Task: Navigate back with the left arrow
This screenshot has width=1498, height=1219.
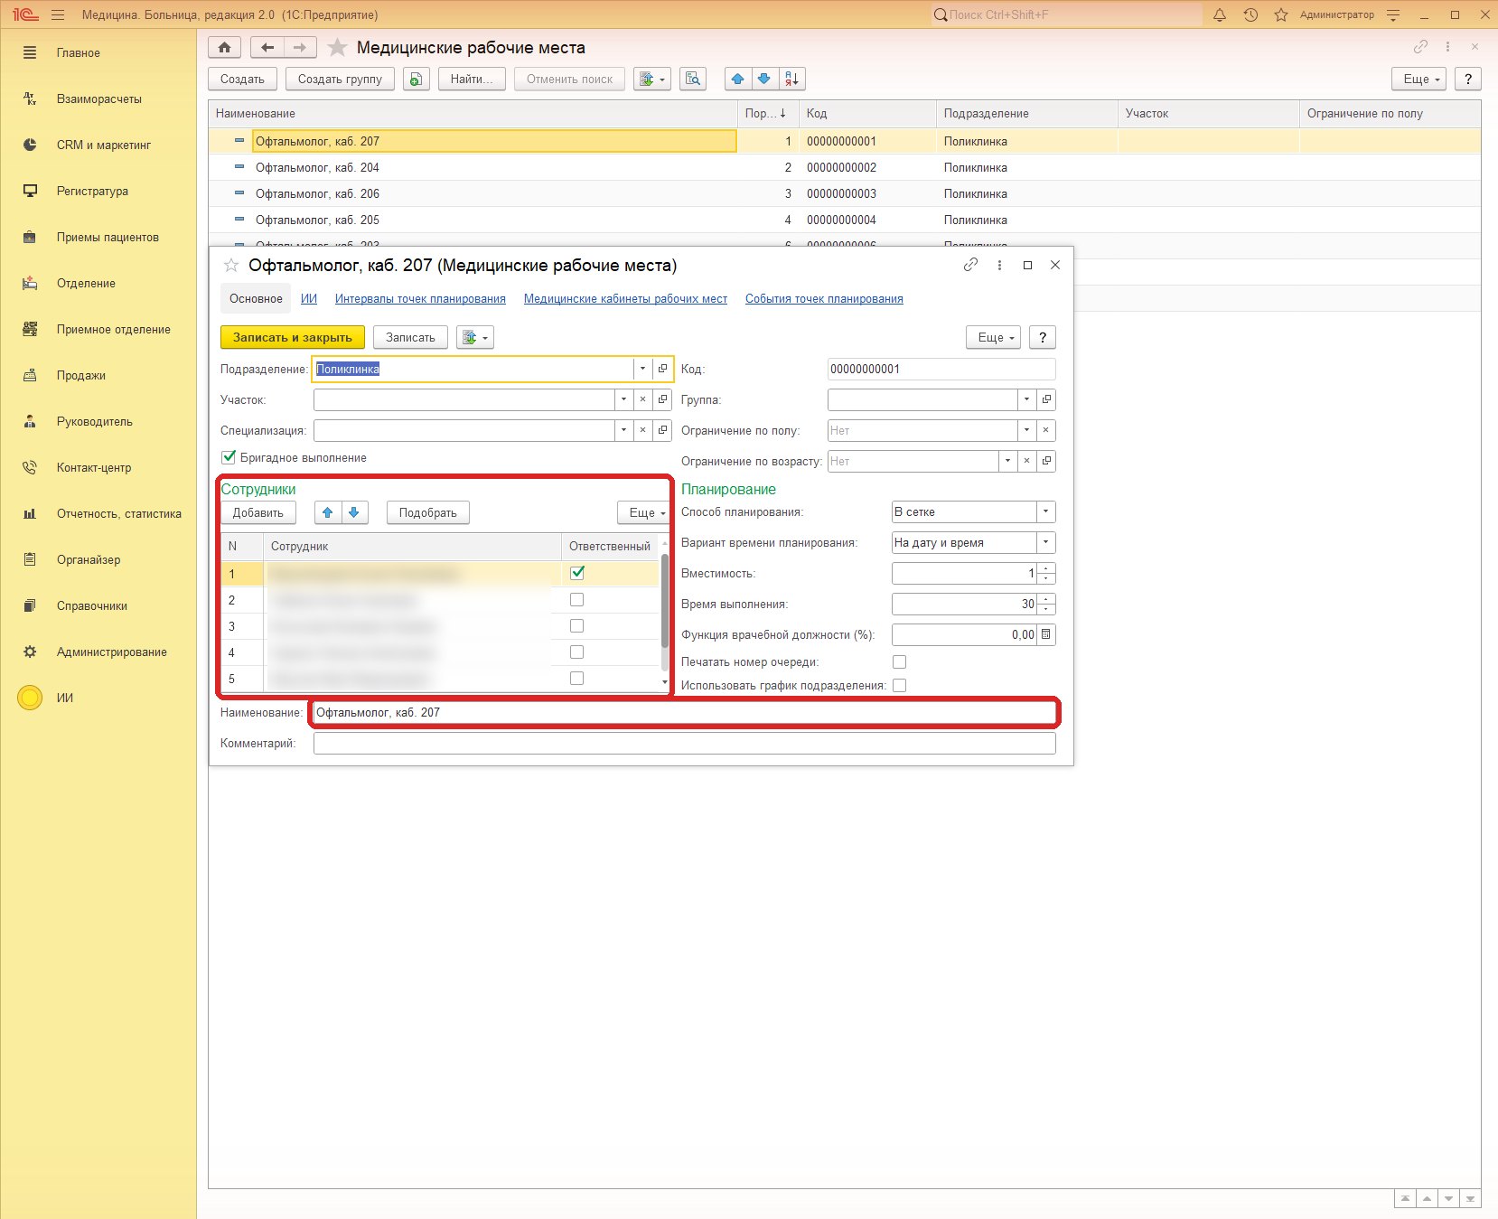Action: [x=267, y=48]
